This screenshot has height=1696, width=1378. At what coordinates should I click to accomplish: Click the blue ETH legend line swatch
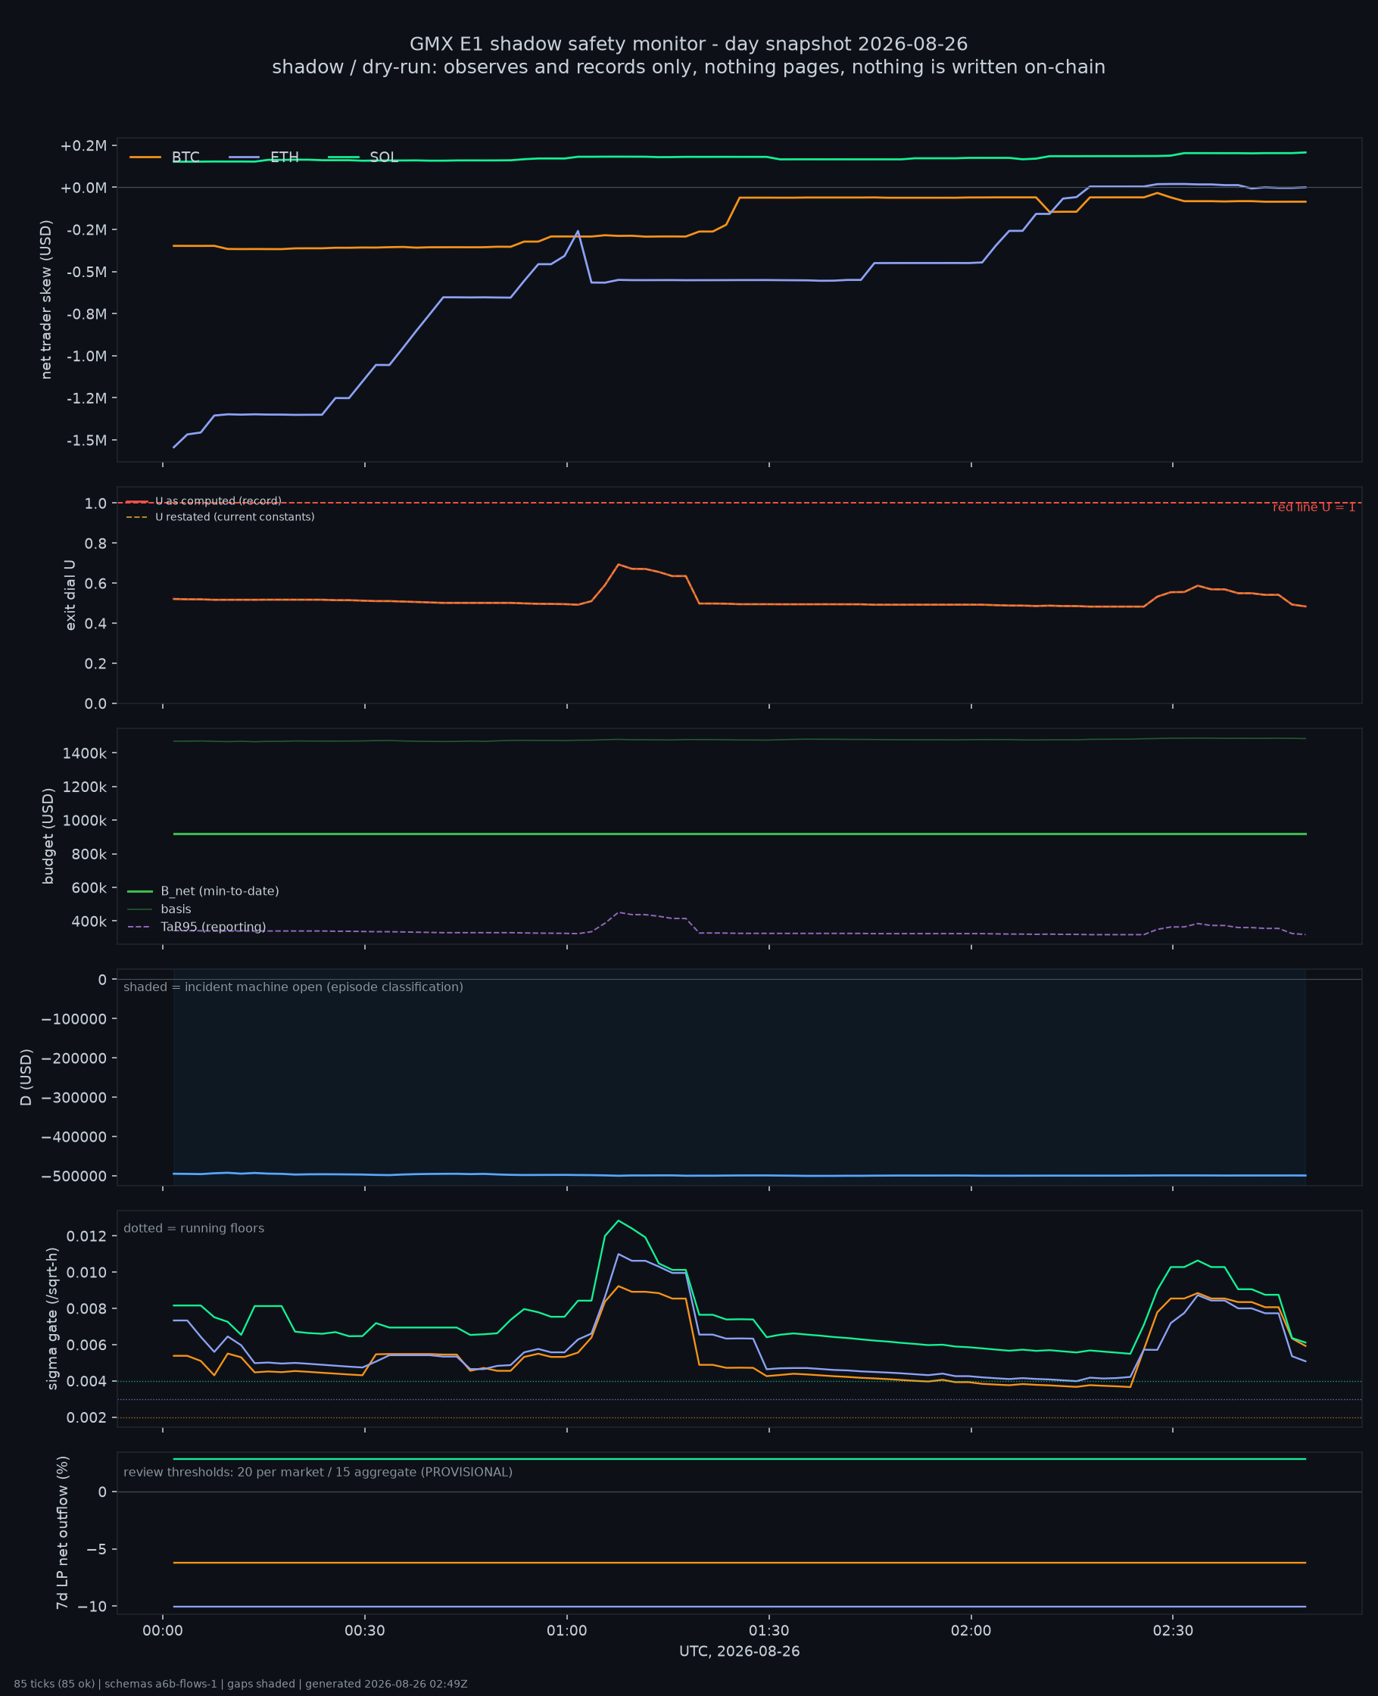[244, 157]
